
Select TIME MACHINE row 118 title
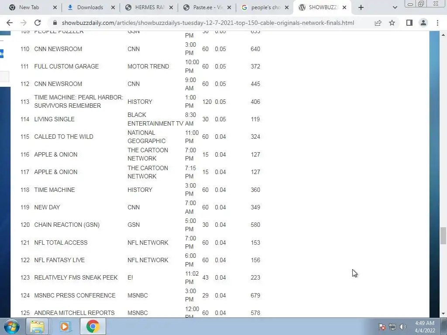click(x=55, y=190)
